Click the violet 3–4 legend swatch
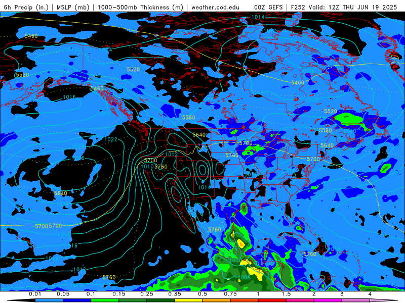Viewport: 405px width, 303px height. click(x=356, y=300)
